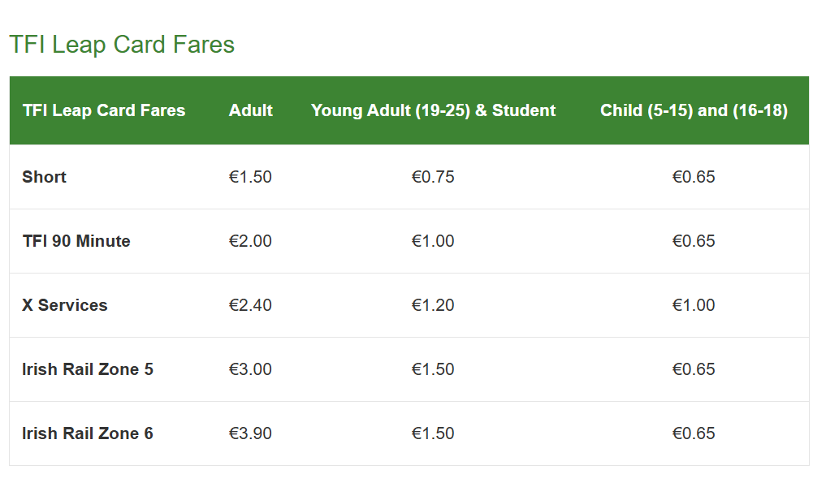Click the Child (5-15) and (16-18) header
The width and height of the screenshot is (826, 500).
click(694, 110)
